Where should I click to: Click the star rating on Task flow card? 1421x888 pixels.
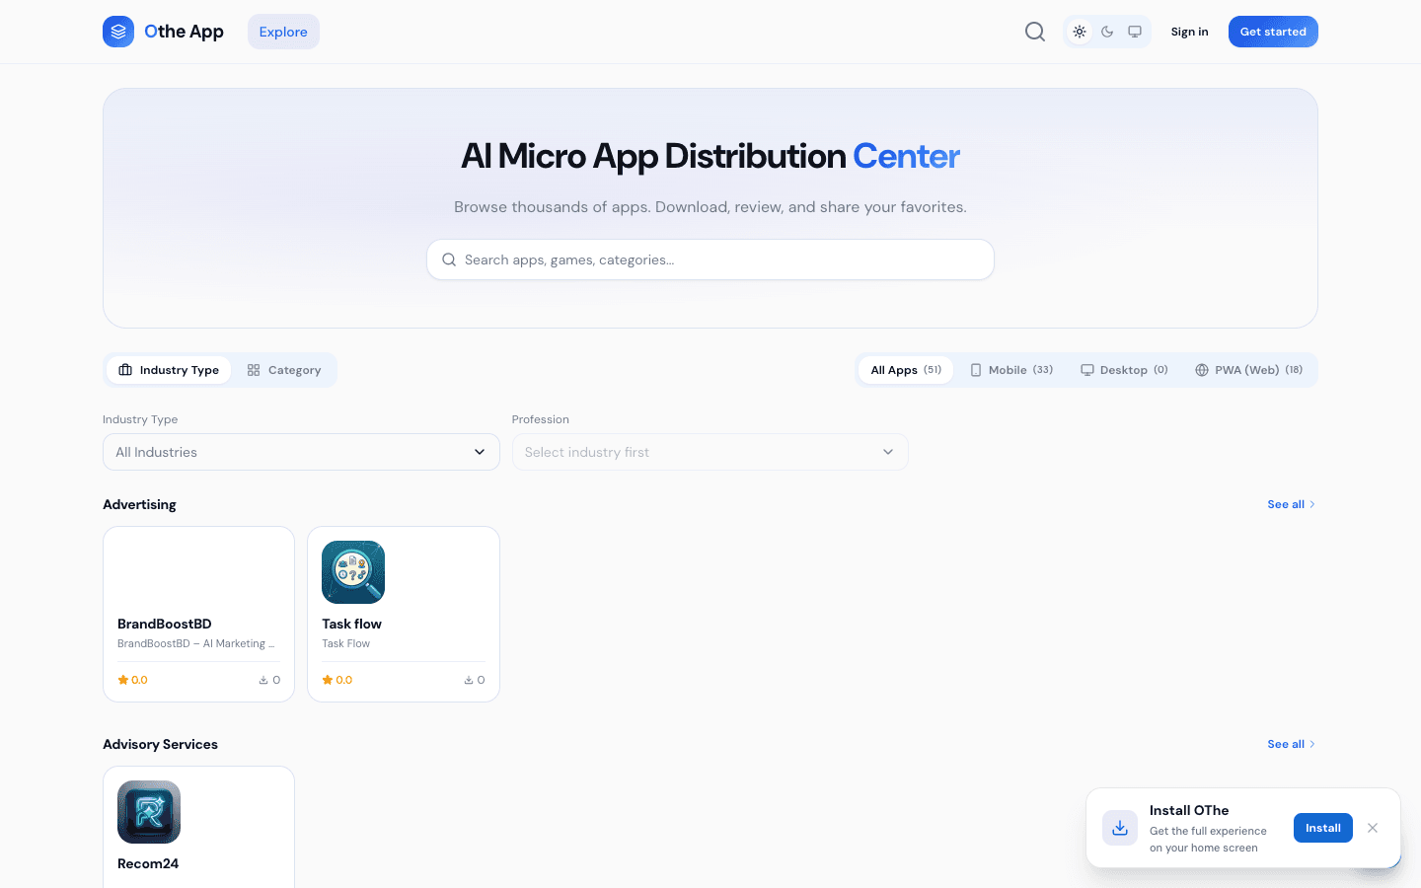pos(337,680)
